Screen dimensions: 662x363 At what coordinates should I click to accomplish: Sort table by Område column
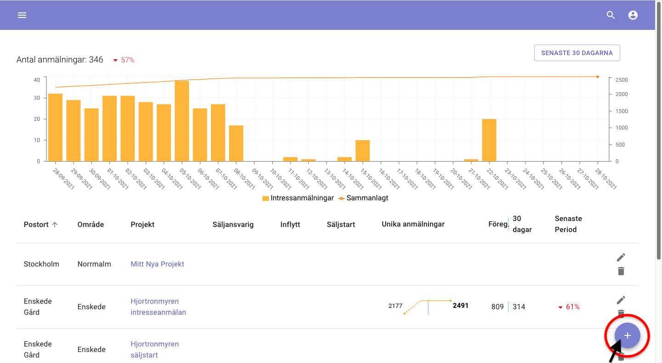(x=91, y=225)
